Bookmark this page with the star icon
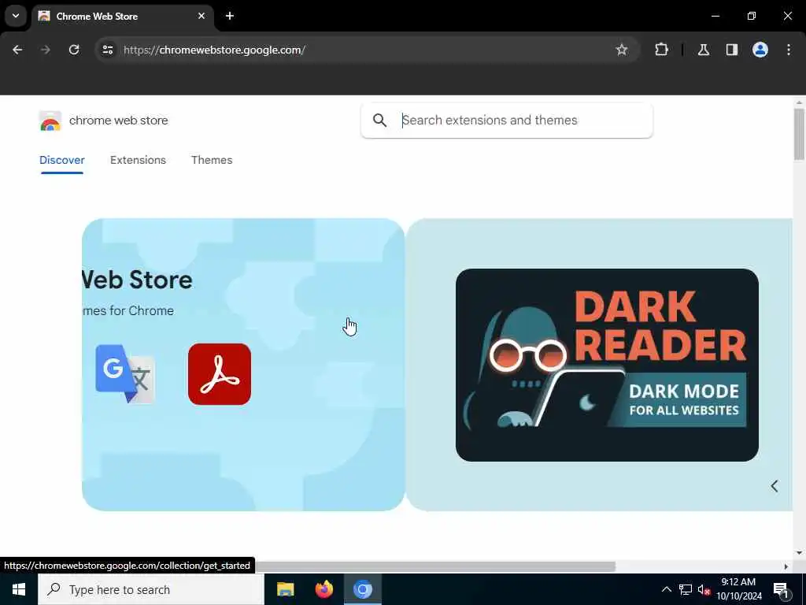806x605 pixels. [622, 50]
